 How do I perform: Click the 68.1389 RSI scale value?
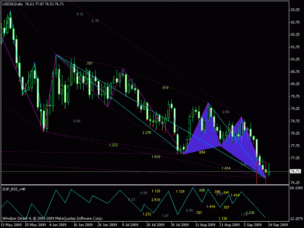(297, 188)
